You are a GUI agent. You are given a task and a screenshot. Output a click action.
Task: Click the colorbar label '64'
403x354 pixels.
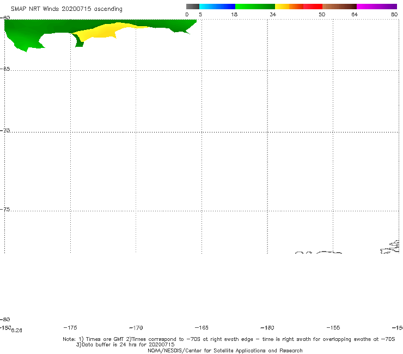pyautogui.click(x=355, y=14)
